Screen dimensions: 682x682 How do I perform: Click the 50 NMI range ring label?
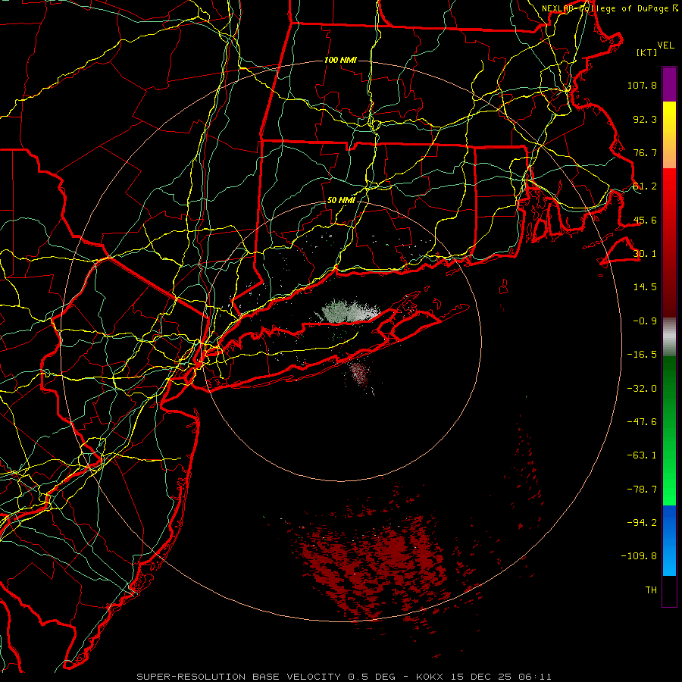[341, 201]
